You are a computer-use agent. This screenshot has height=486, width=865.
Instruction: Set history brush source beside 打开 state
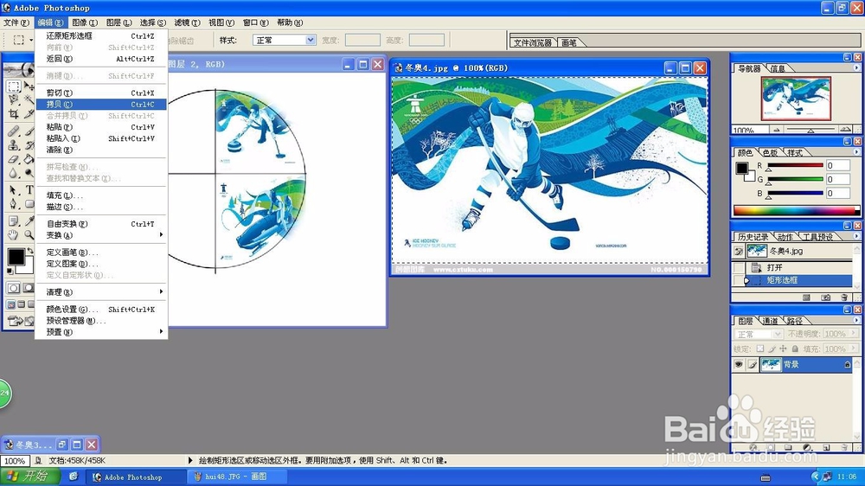click(739, 267)
